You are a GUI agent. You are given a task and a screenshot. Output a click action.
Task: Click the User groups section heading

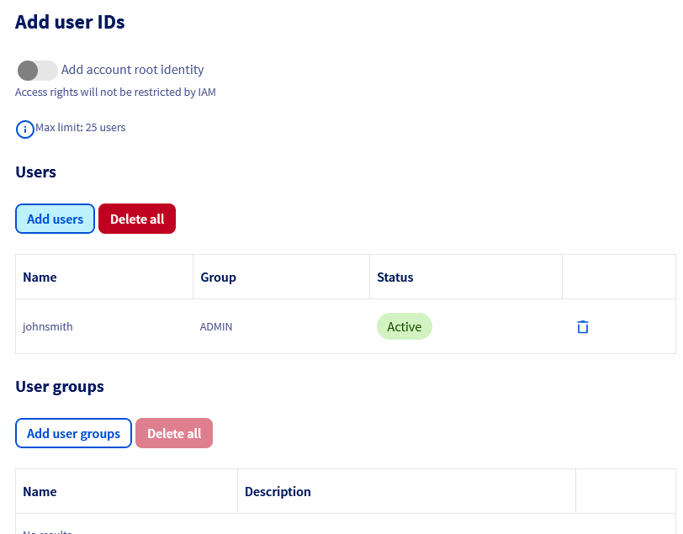tap(60, 387)
